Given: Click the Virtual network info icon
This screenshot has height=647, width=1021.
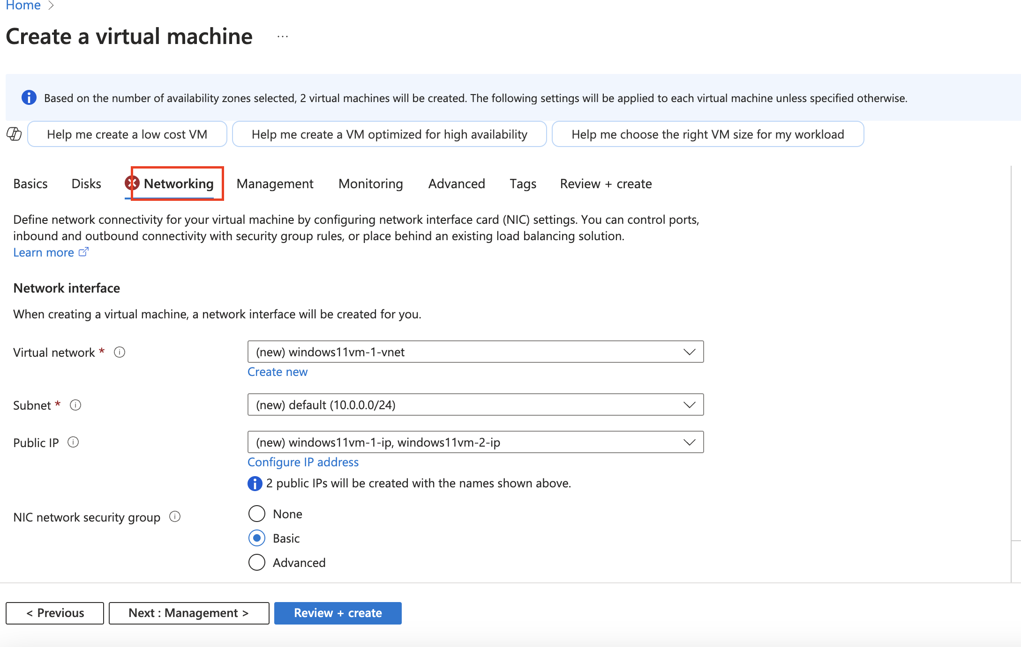Looking at the screenshot, I should [120, 352].
